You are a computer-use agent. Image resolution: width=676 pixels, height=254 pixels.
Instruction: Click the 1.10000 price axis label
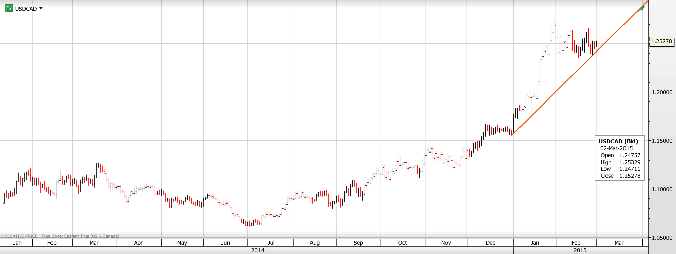pyautogui.click(x=662, y=189)
